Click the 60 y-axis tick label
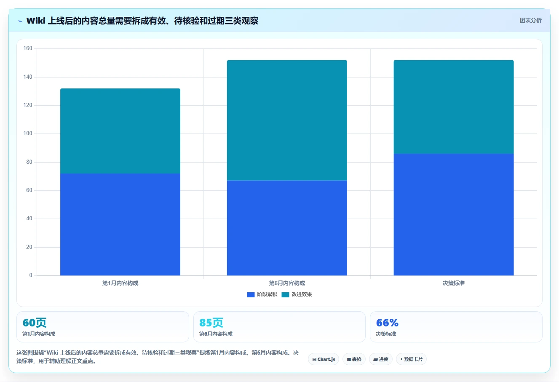This screenshot has width=559, height=382. point(29,190)
